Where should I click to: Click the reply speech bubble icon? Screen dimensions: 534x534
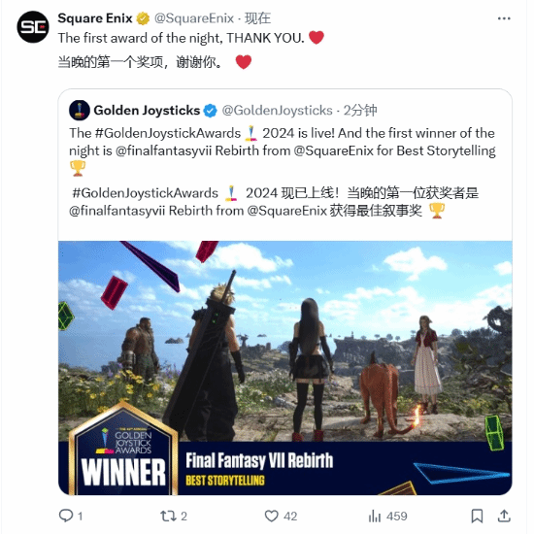tap(66, 516)
